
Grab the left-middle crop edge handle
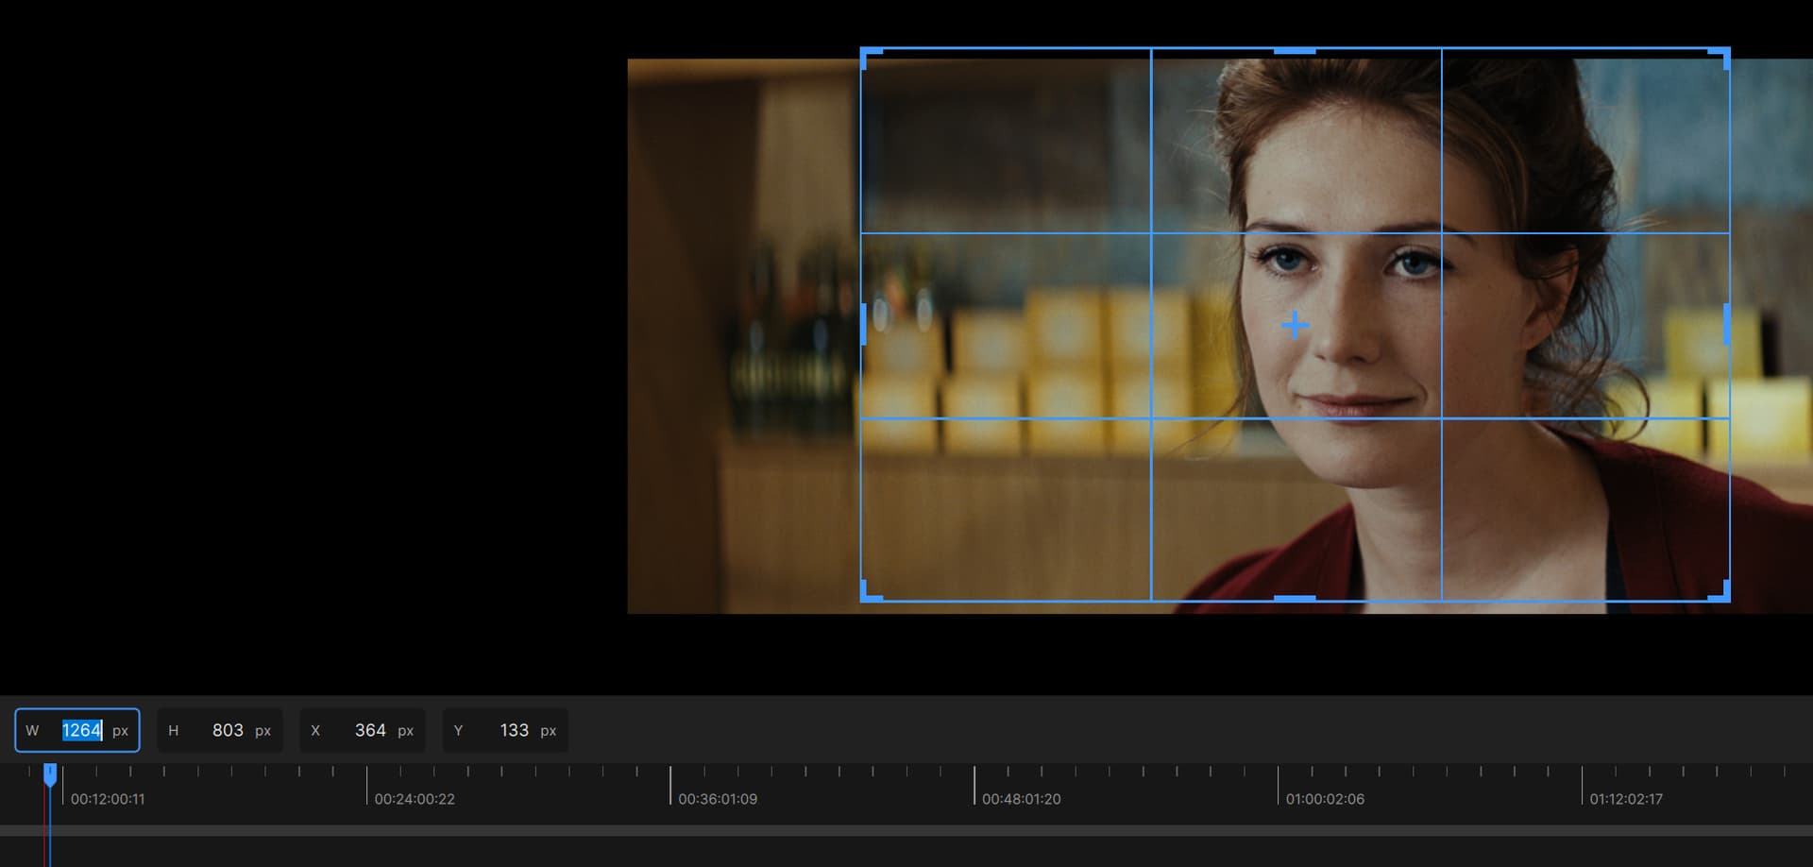[863, 324]
